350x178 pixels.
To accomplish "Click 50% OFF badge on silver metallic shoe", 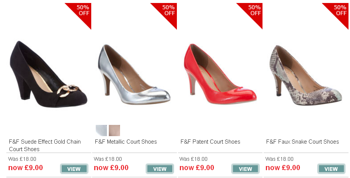I will (168, 12).
